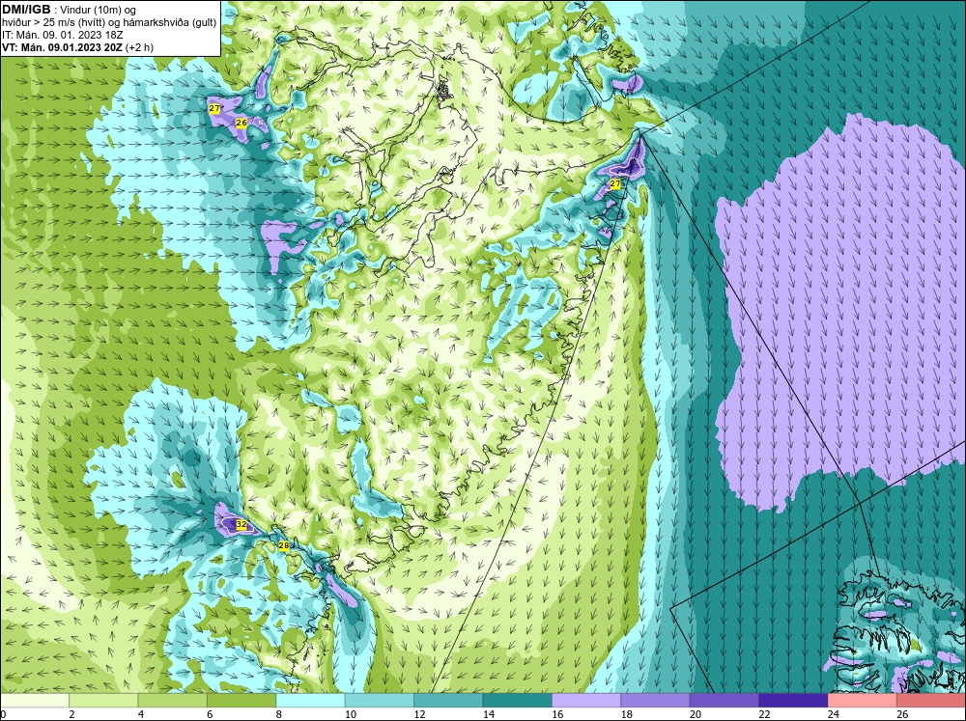This screenshot has height=721, width=966.
Task: Click the hviður > 25 m/s description line
Action: click(x=109, y=23)
